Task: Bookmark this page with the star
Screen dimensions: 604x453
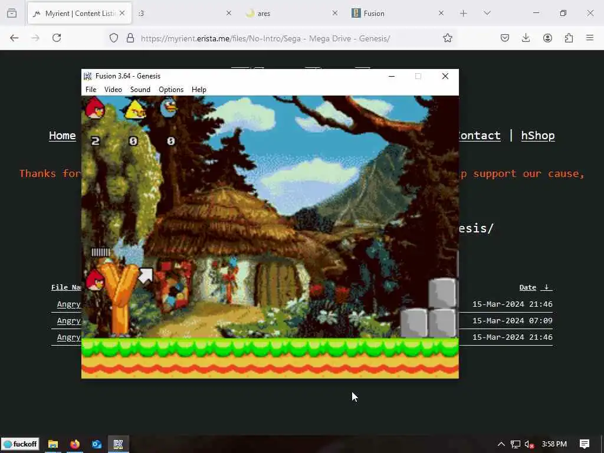Action: [x=447, y=38]
